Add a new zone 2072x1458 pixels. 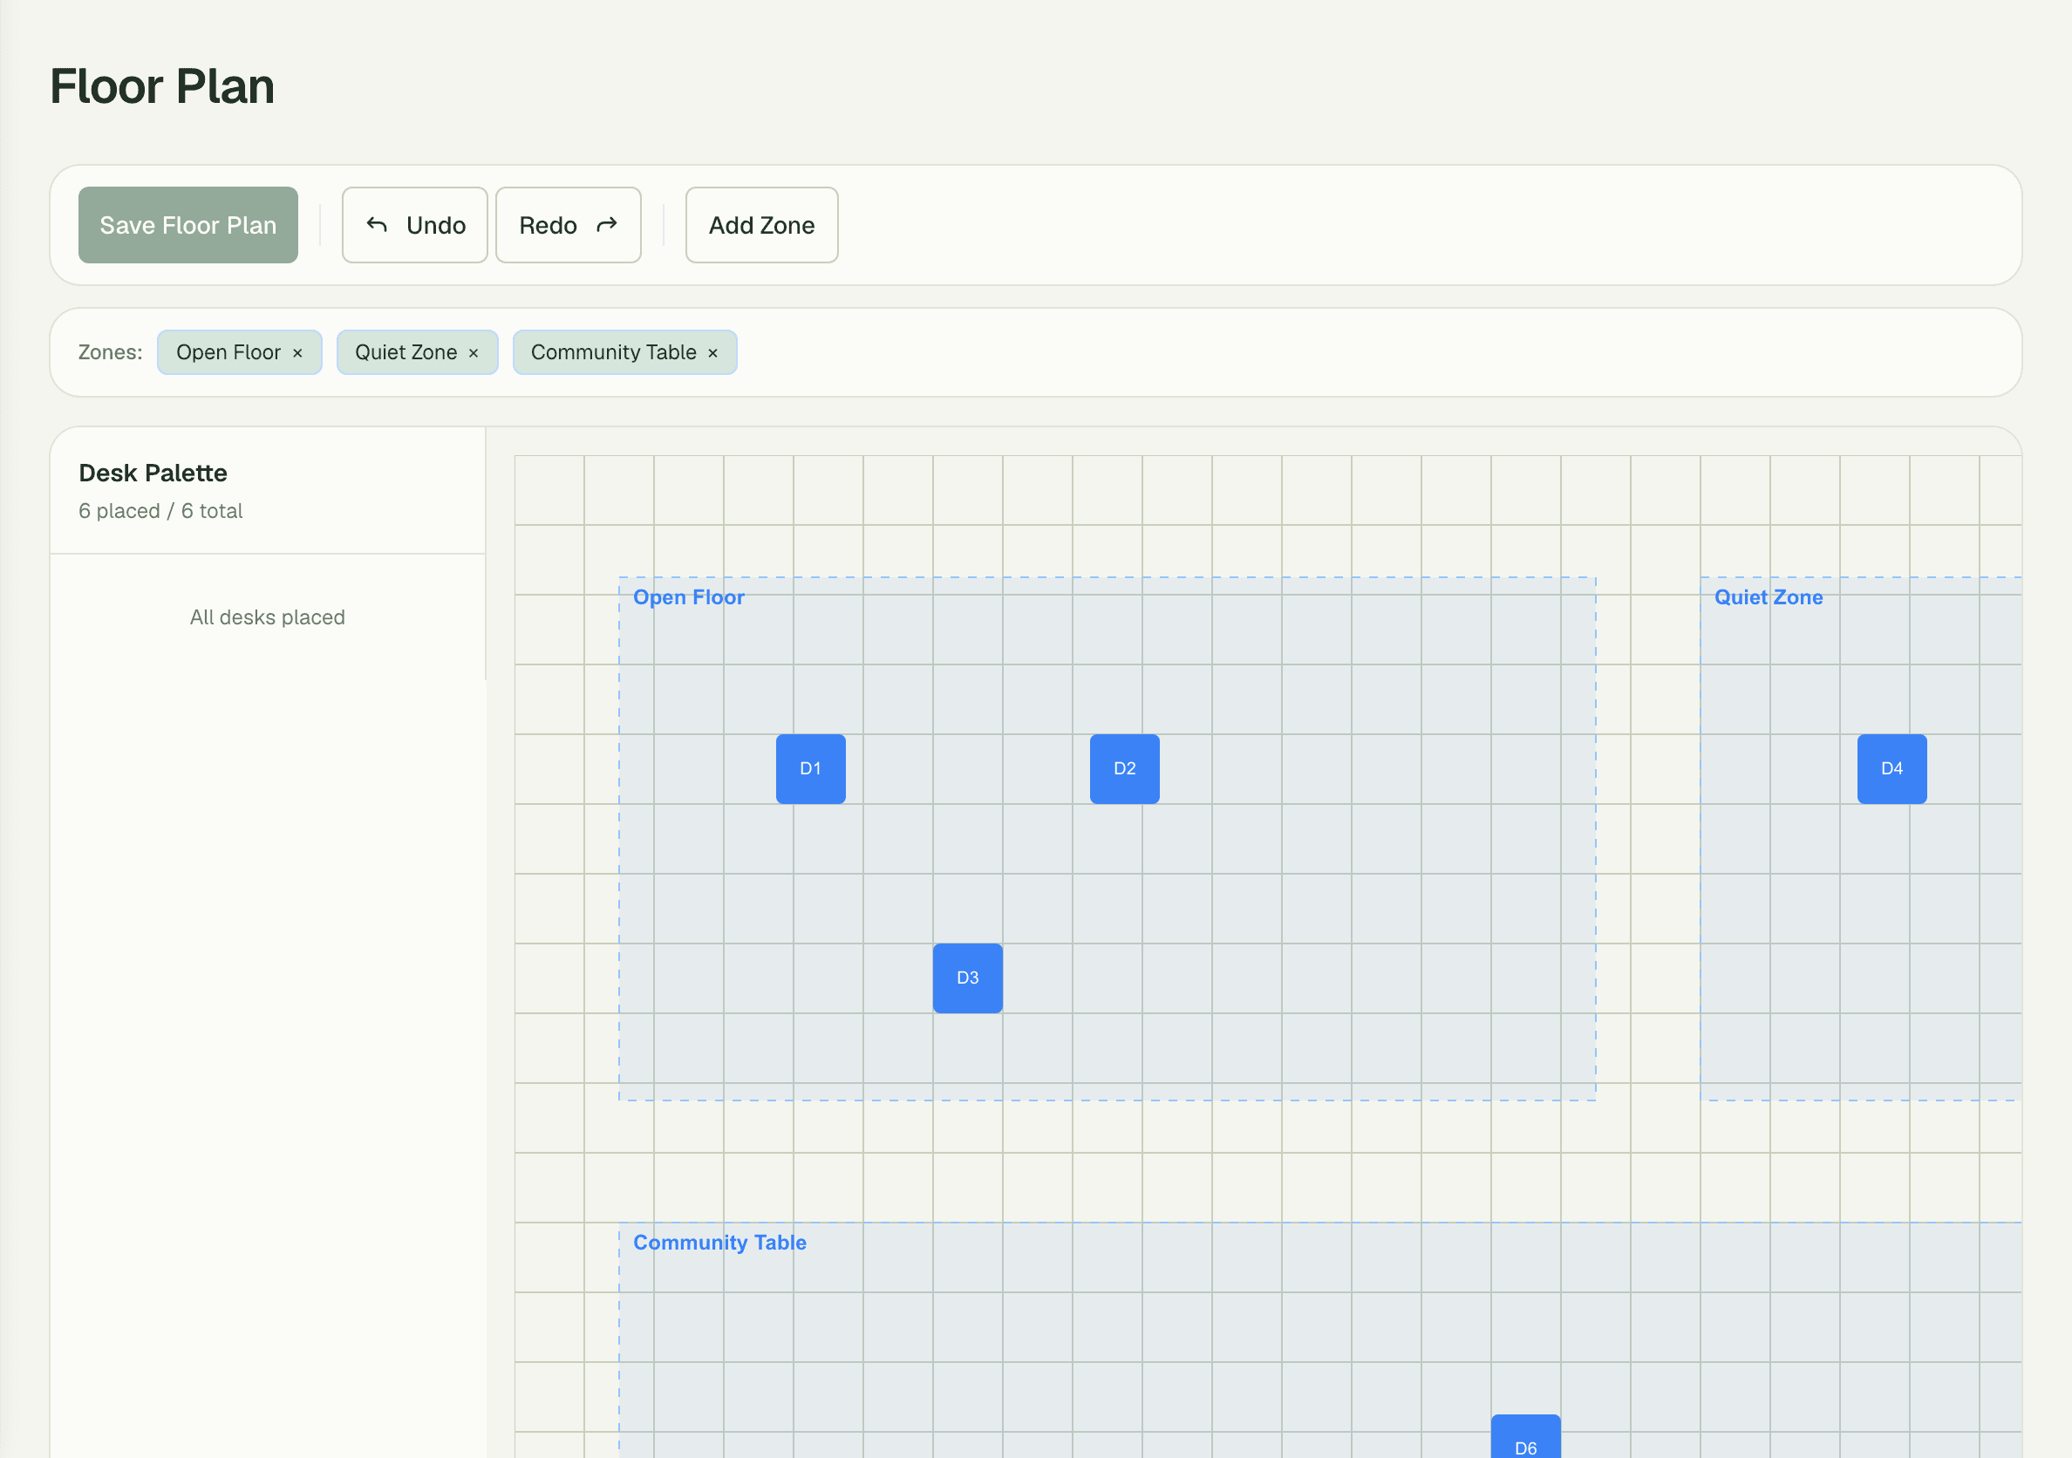tap(761, 225)
